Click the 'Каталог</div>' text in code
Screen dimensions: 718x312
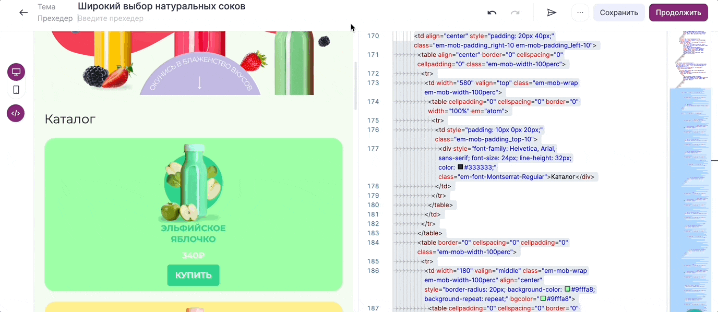click(572, 177)
